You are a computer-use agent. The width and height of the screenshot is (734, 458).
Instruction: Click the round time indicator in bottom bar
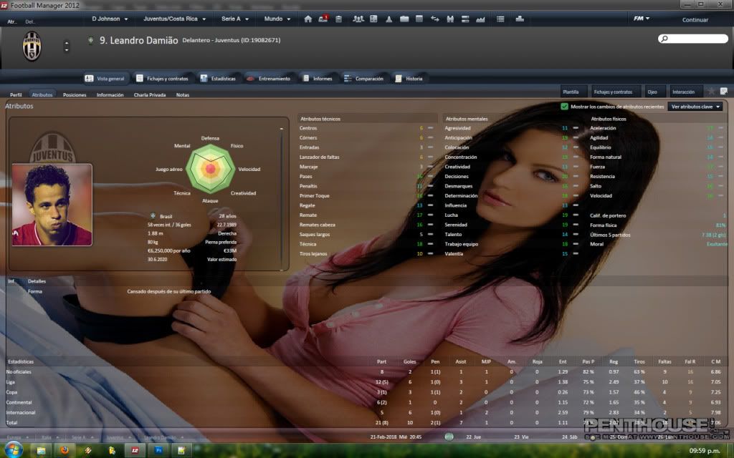pos(449,437)
